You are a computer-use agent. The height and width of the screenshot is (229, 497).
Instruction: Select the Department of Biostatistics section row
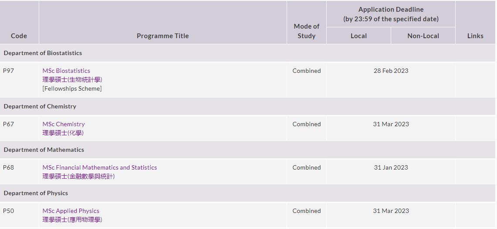43,53
